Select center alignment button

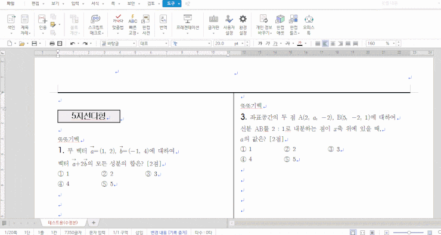[333, 43]
